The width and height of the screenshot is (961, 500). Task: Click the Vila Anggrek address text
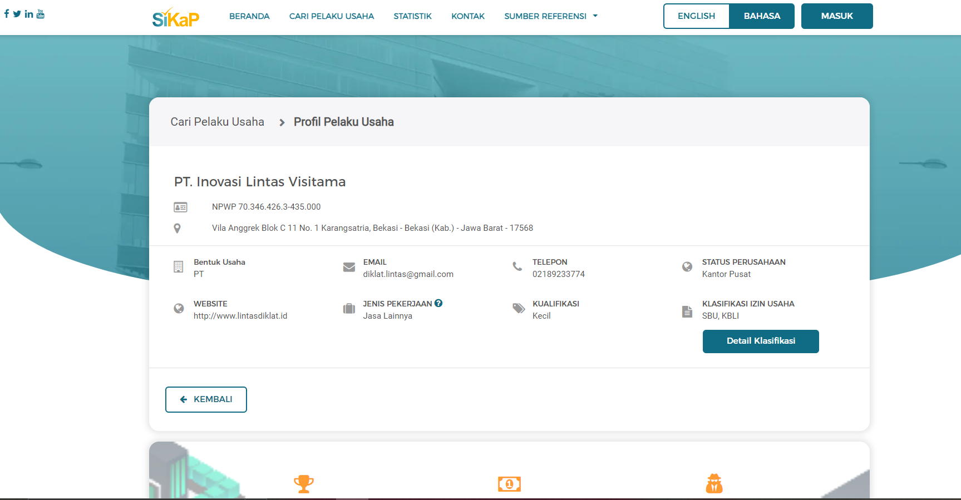[372, 228]
